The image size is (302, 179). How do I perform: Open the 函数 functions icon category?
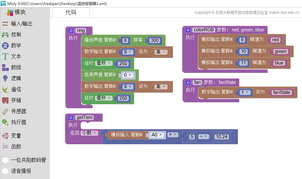(5, 147)
